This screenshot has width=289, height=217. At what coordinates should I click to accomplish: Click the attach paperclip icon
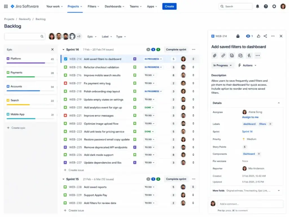coord(214,56)
